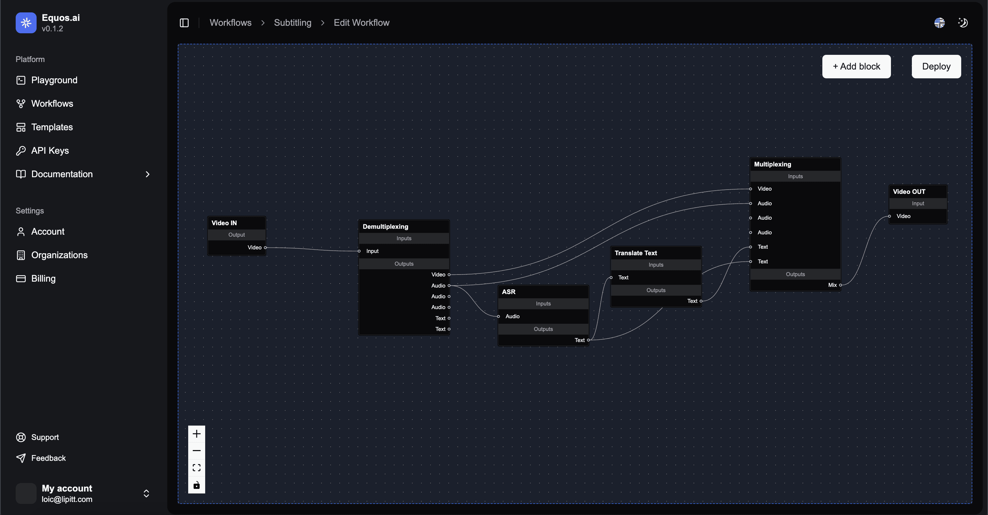Click Multiplexing's Video input port
988x515 pixels.
click(750, 189)
